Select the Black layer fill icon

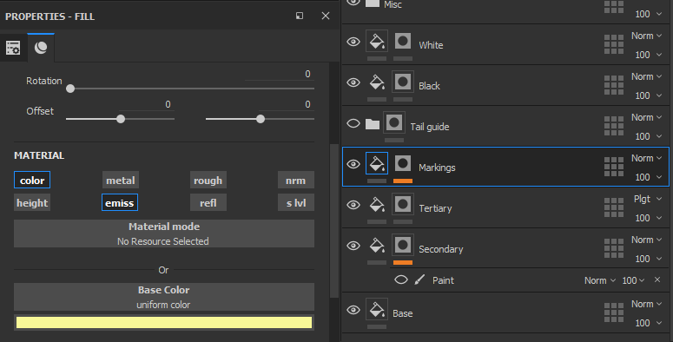pos(377,82)
